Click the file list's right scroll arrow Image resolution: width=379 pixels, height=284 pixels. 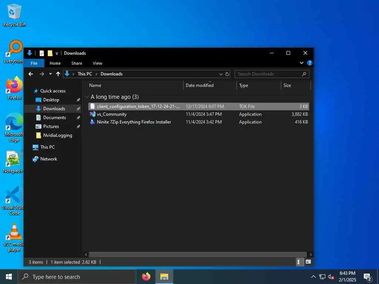point(311,254)
